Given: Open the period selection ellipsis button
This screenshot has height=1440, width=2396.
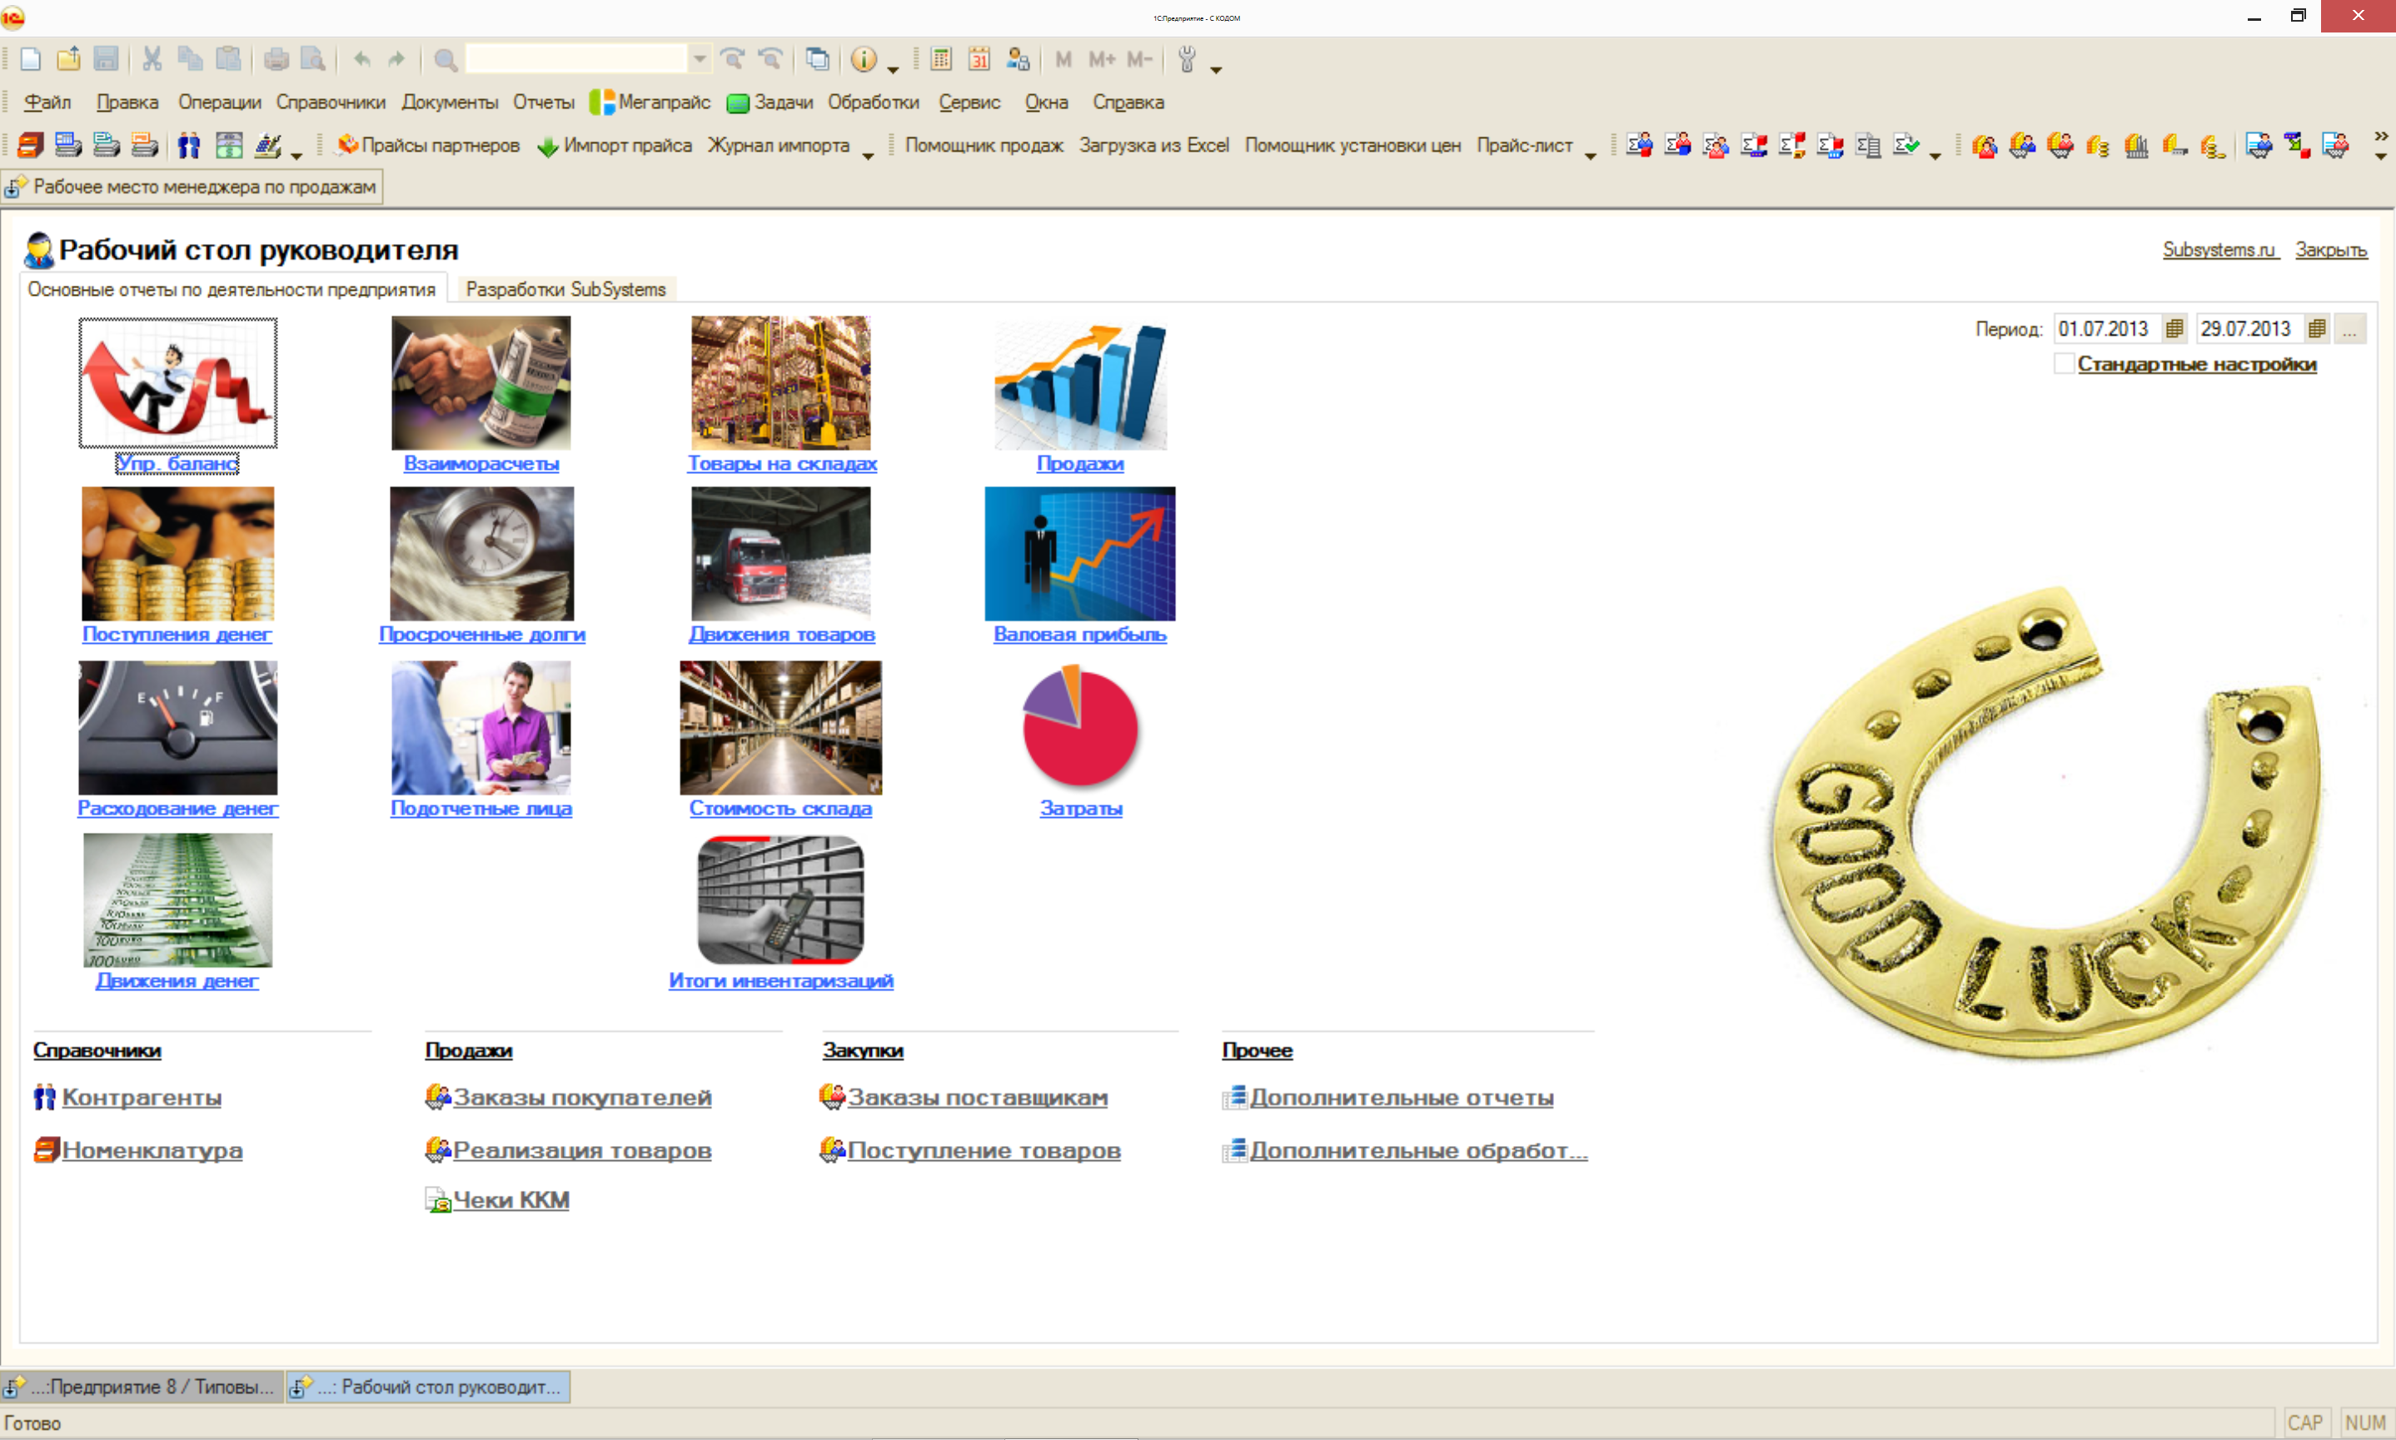Looking at the screenshot, I should tap(2349, 329).
